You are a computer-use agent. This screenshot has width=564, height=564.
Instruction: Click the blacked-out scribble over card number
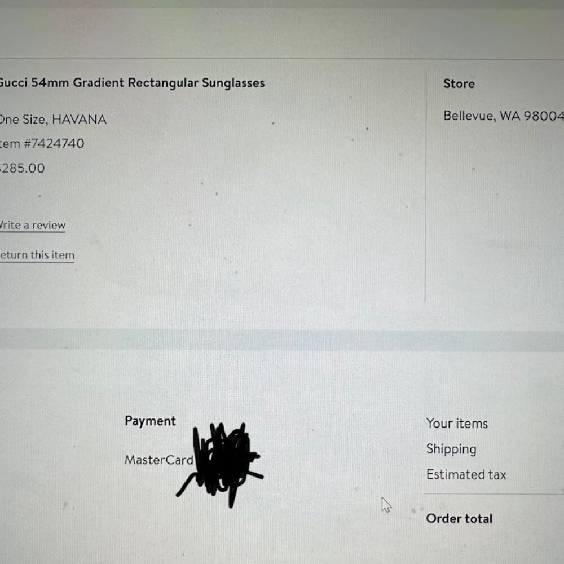tap(220, 465)
